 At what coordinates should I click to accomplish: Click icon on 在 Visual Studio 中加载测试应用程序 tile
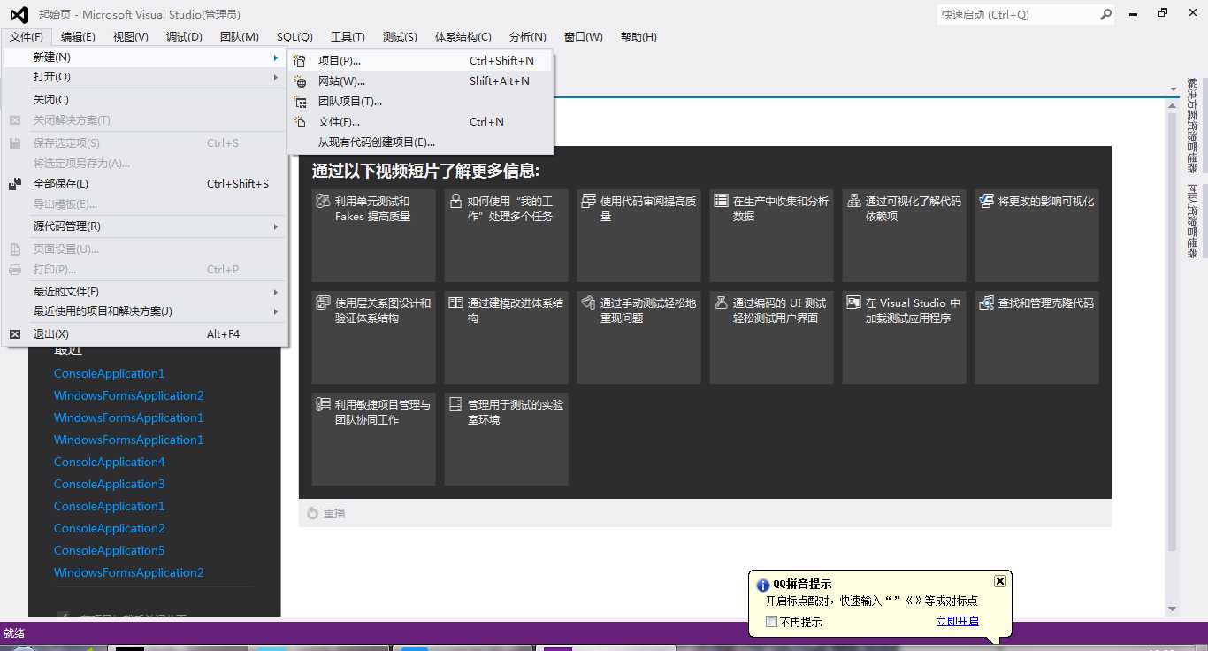coord(853,303)
